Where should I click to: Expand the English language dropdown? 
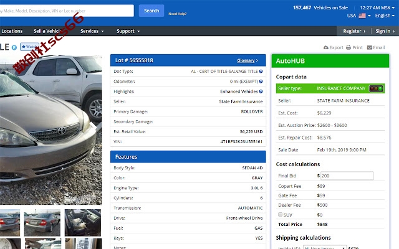[x=385, y=16]
